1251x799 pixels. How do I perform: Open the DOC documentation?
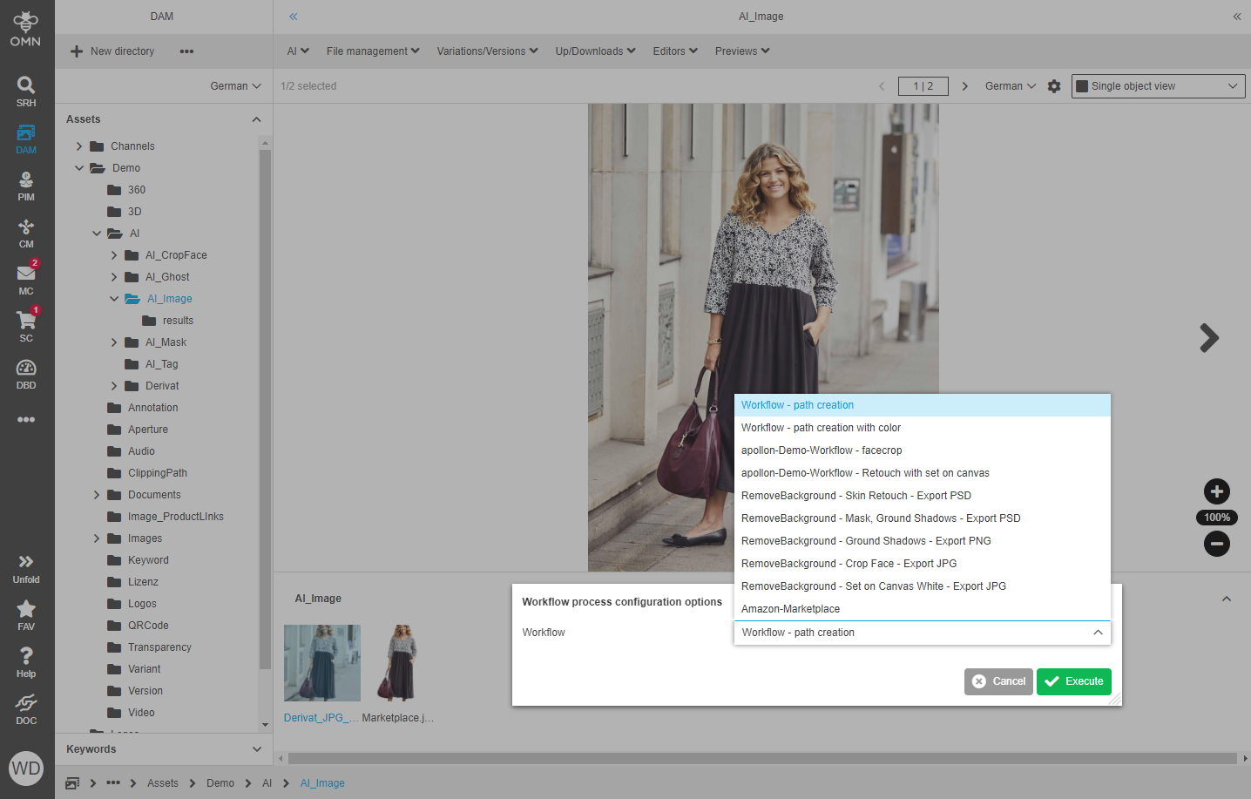coord(26,708)
